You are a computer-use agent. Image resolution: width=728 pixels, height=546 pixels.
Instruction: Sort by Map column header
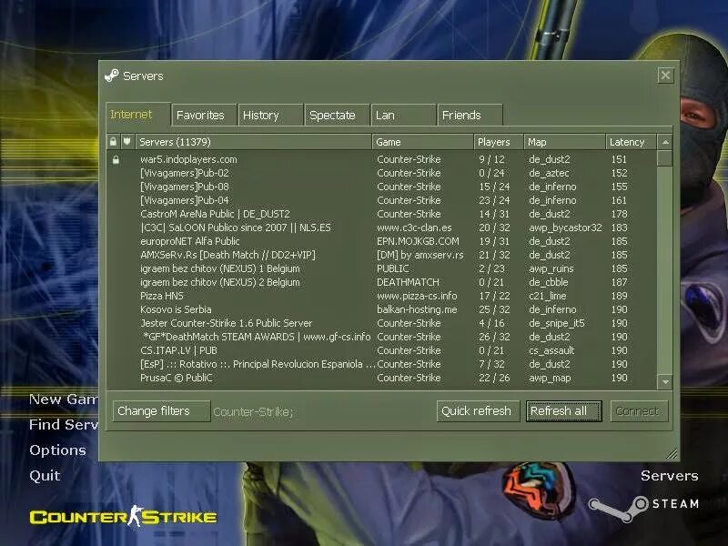coord(564,142)
